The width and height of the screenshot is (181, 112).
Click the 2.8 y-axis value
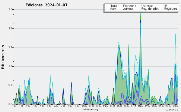coord(10,28)
